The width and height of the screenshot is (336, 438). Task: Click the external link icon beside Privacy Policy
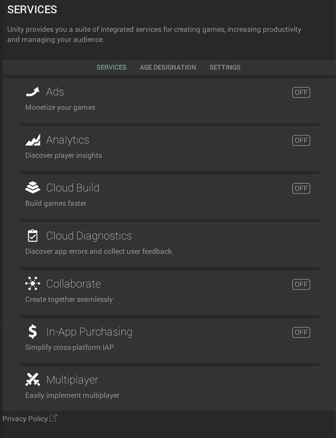[52, 417]
